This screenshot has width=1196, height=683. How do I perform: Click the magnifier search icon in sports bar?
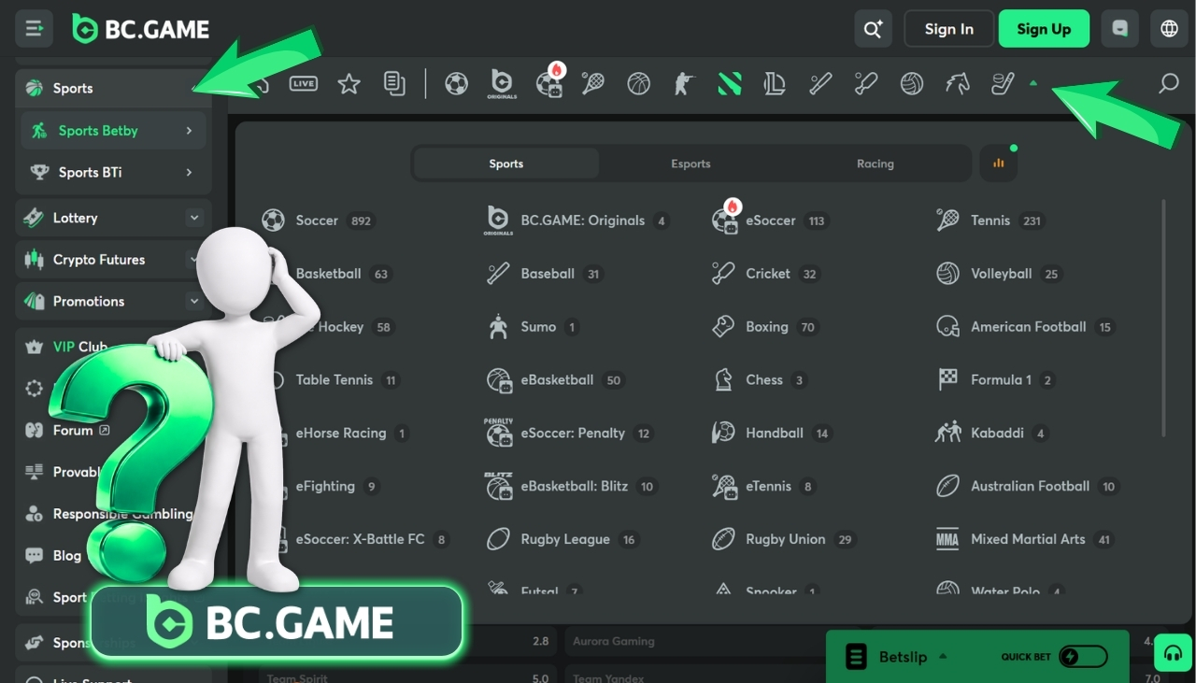pos(1168,84)
